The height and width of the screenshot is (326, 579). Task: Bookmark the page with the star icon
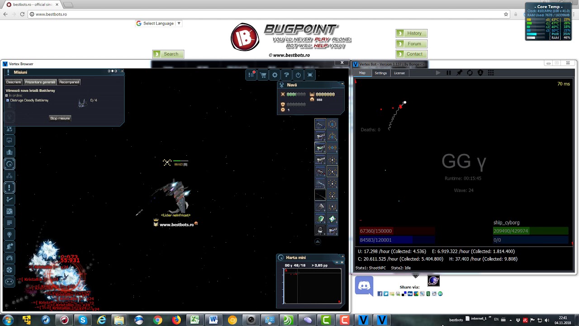tap(506, 14)
